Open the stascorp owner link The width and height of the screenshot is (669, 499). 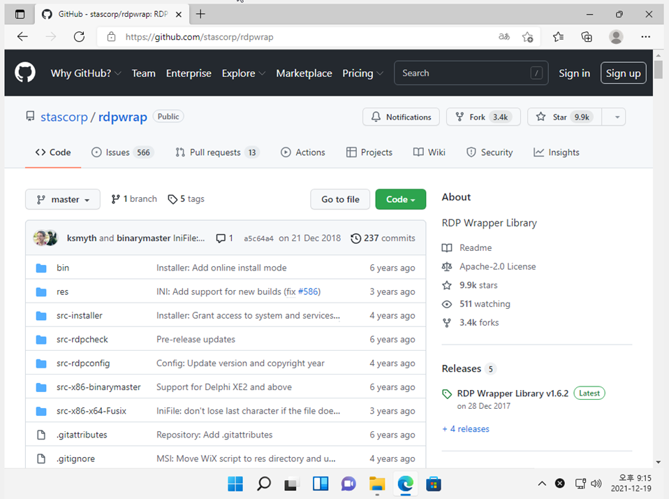(x=64, y=117)
